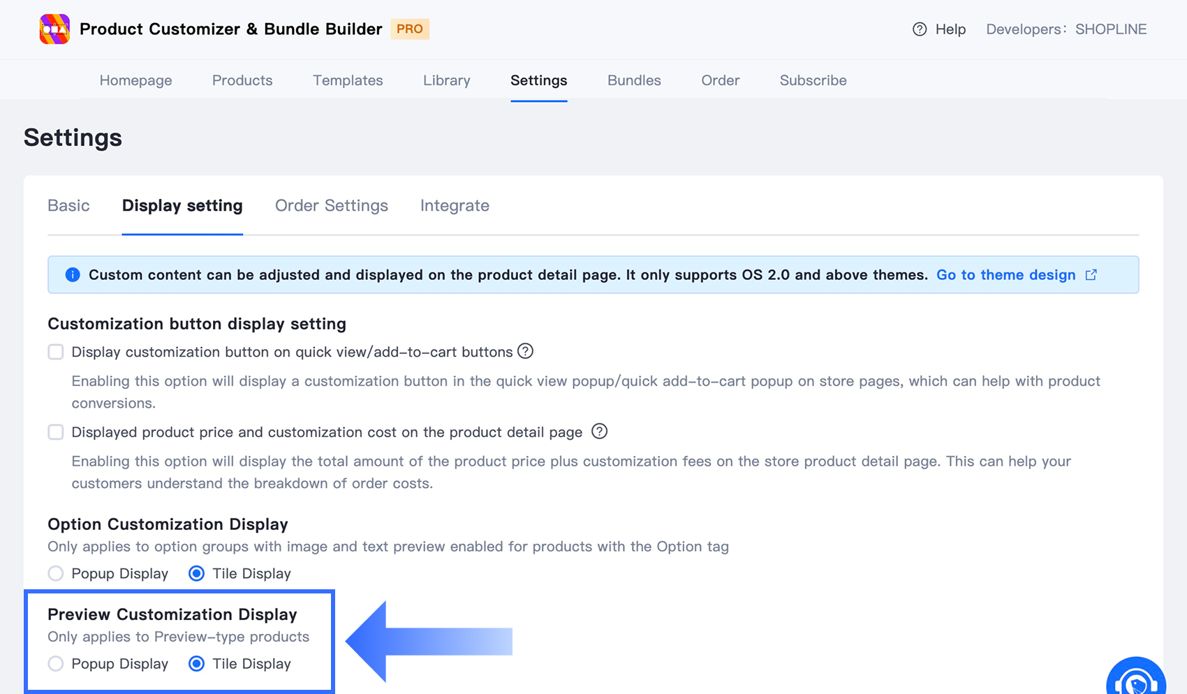Enable display customization button on quick view checkbox
The height and width of the screenshot is (694, 1187).
(56, 352)
